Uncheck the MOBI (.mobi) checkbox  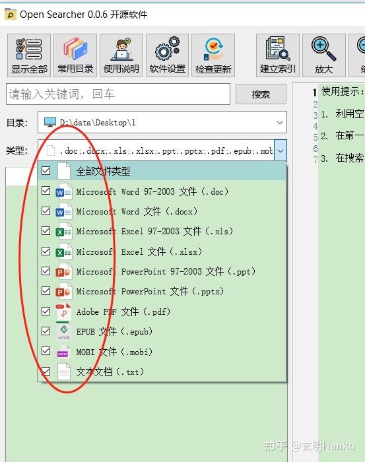click(x=46, y=351)
